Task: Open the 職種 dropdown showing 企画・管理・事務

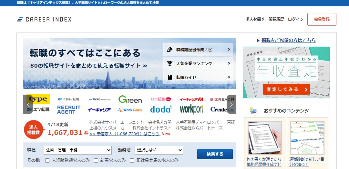Action: [78, 150]
